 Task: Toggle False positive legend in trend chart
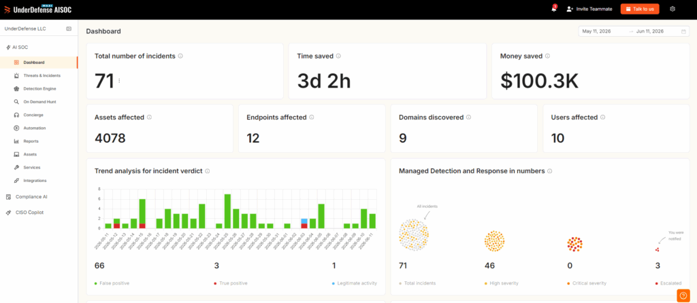tap(112, 283)
